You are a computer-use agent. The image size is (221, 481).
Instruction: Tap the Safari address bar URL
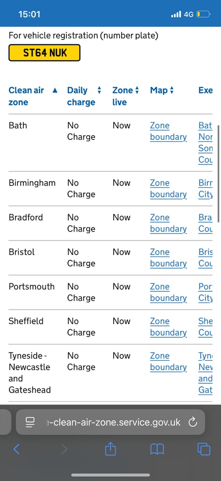pyautogui.click(x=112, y=422)
